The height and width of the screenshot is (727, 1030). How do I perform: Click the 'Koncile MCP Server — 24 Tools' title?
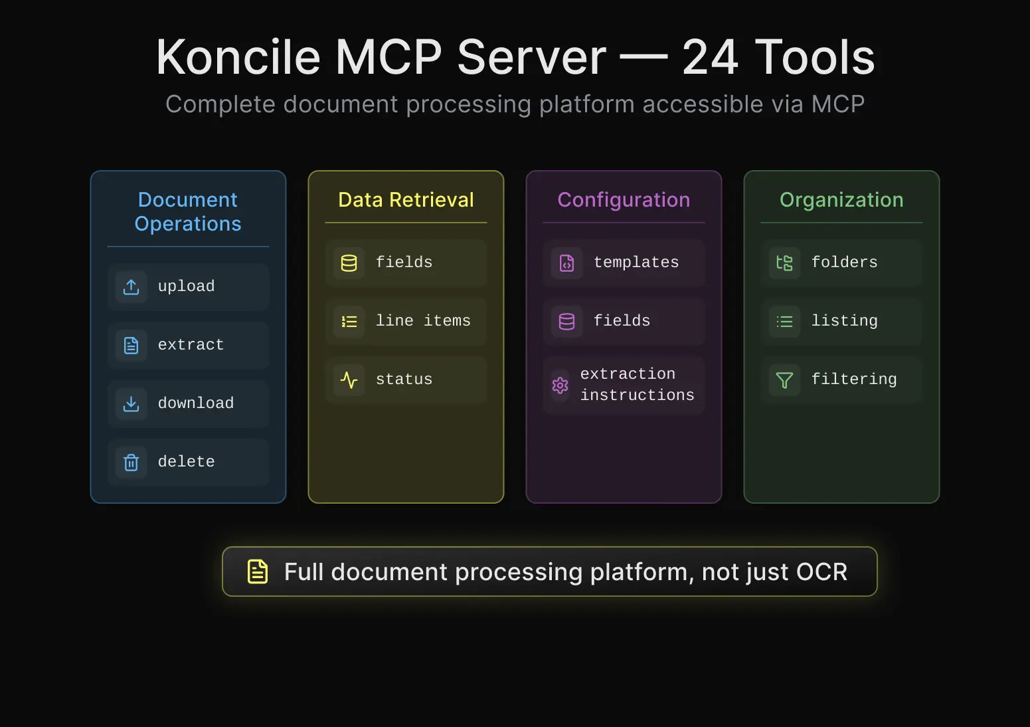[x=515, y=57]
